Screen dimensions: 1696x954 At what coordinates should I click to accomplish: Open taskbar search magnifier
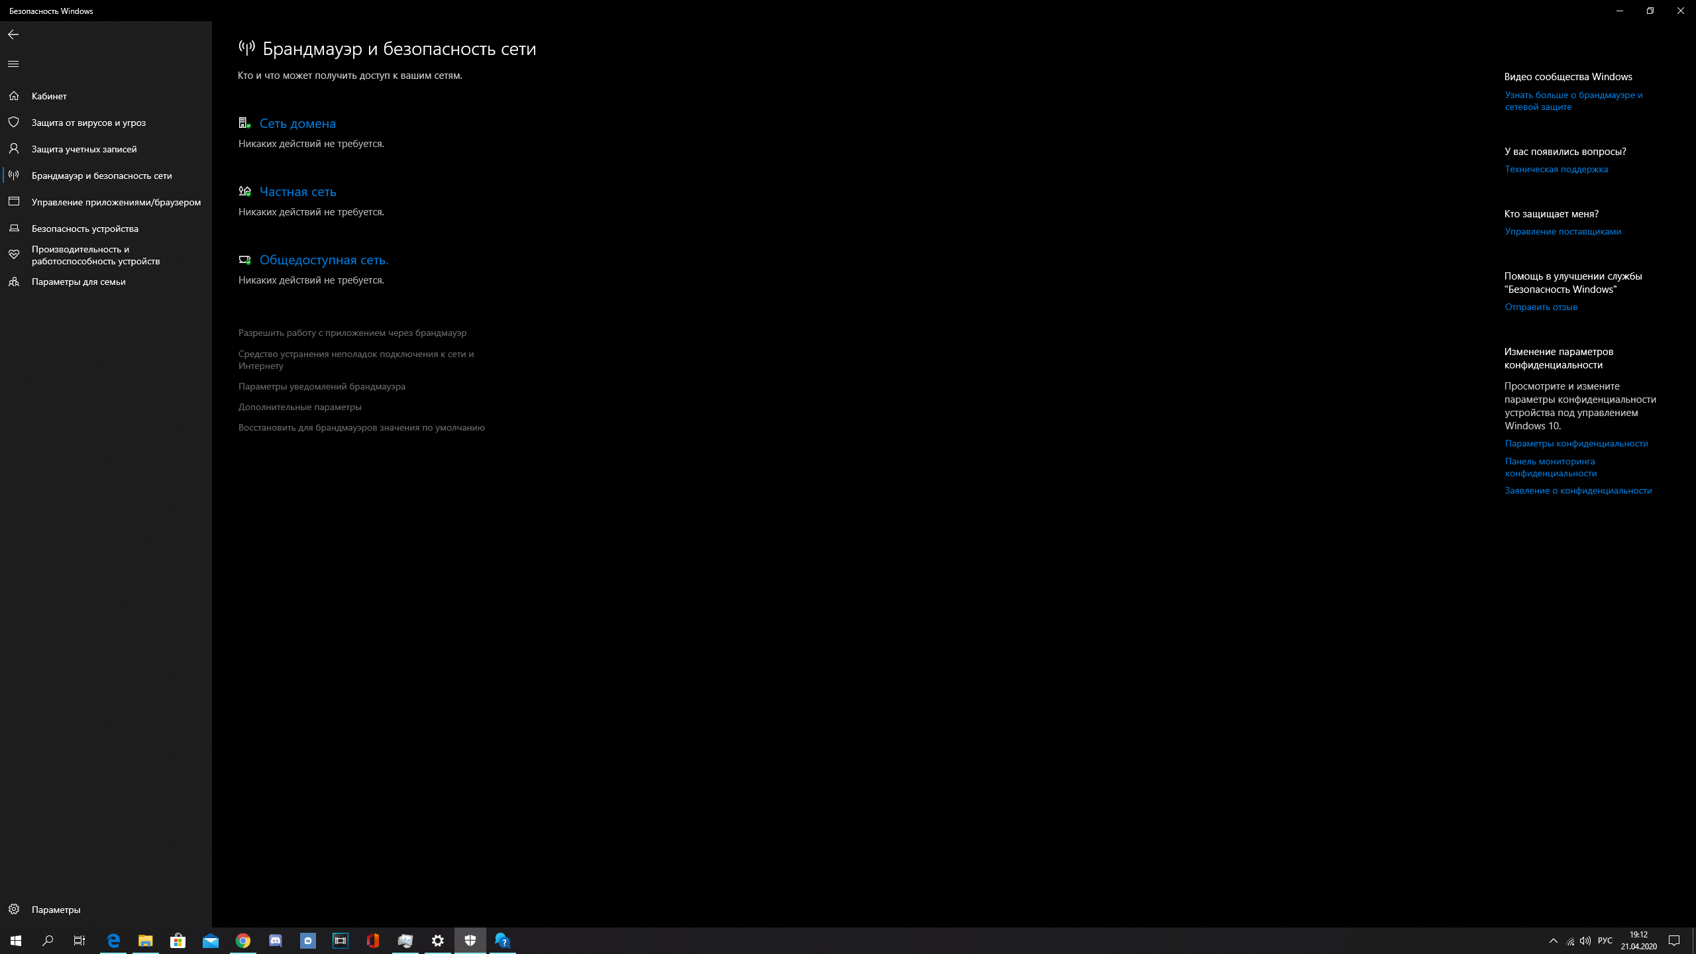coord(48,940)
